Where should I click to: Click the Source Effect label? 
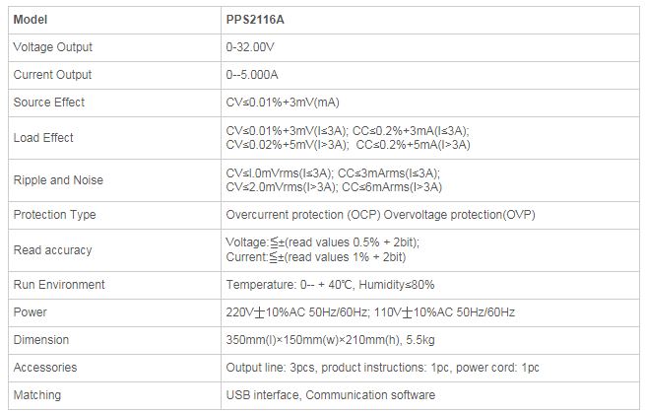[49, 102]
